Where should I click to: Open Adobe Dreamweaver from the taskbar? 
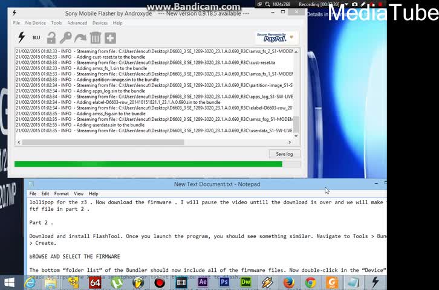point(246,282)
